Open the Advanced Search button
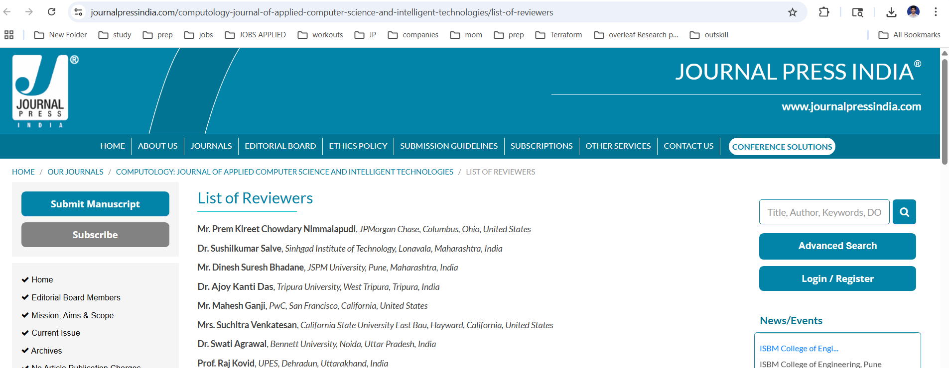The image size is (949, 368). [x=837, y=246]
